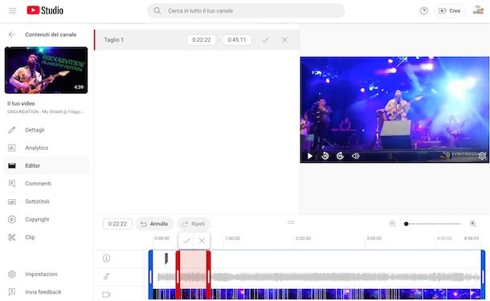The image size is (490, 301).
Task: Click the left red cut handle
Action: point(178,275)
